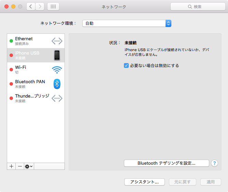Focus the 検索 search field
Image resolution: width=228 pixels, height=192 pixels.
click(x=198, y=6)
